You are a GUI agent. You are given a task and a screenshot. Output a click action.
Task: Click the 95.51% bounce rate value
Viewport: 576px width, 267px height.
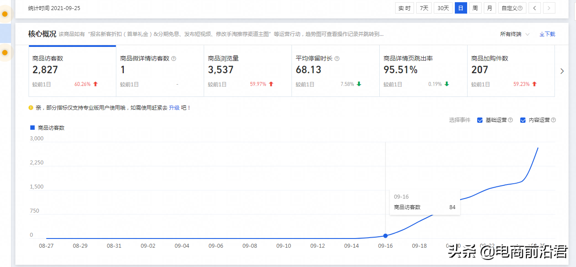point(400,70)
